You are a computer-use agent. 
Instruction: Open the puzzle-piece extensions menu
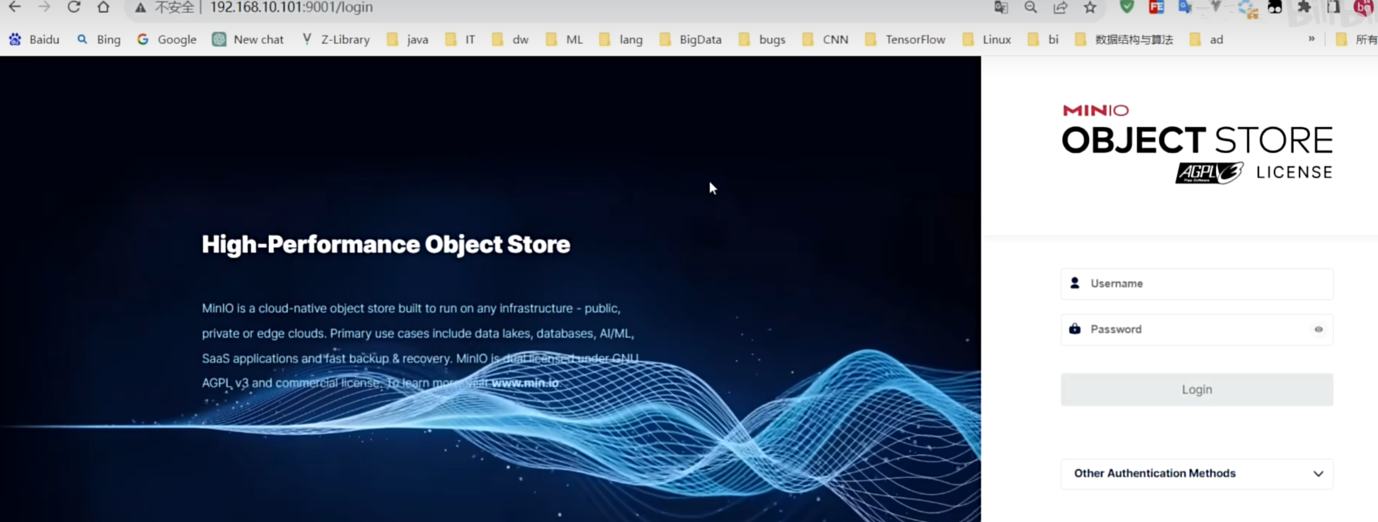[x=1304, y=7]
